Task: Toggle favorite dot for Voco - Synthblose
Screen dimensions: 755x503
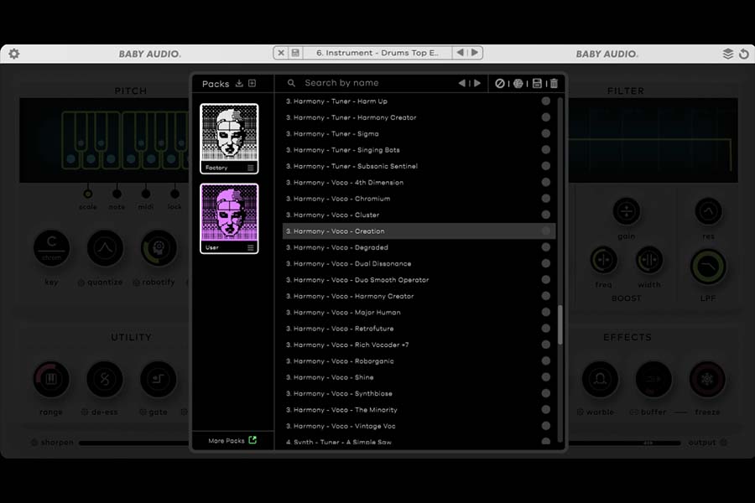Action: [x=545, y=393]
